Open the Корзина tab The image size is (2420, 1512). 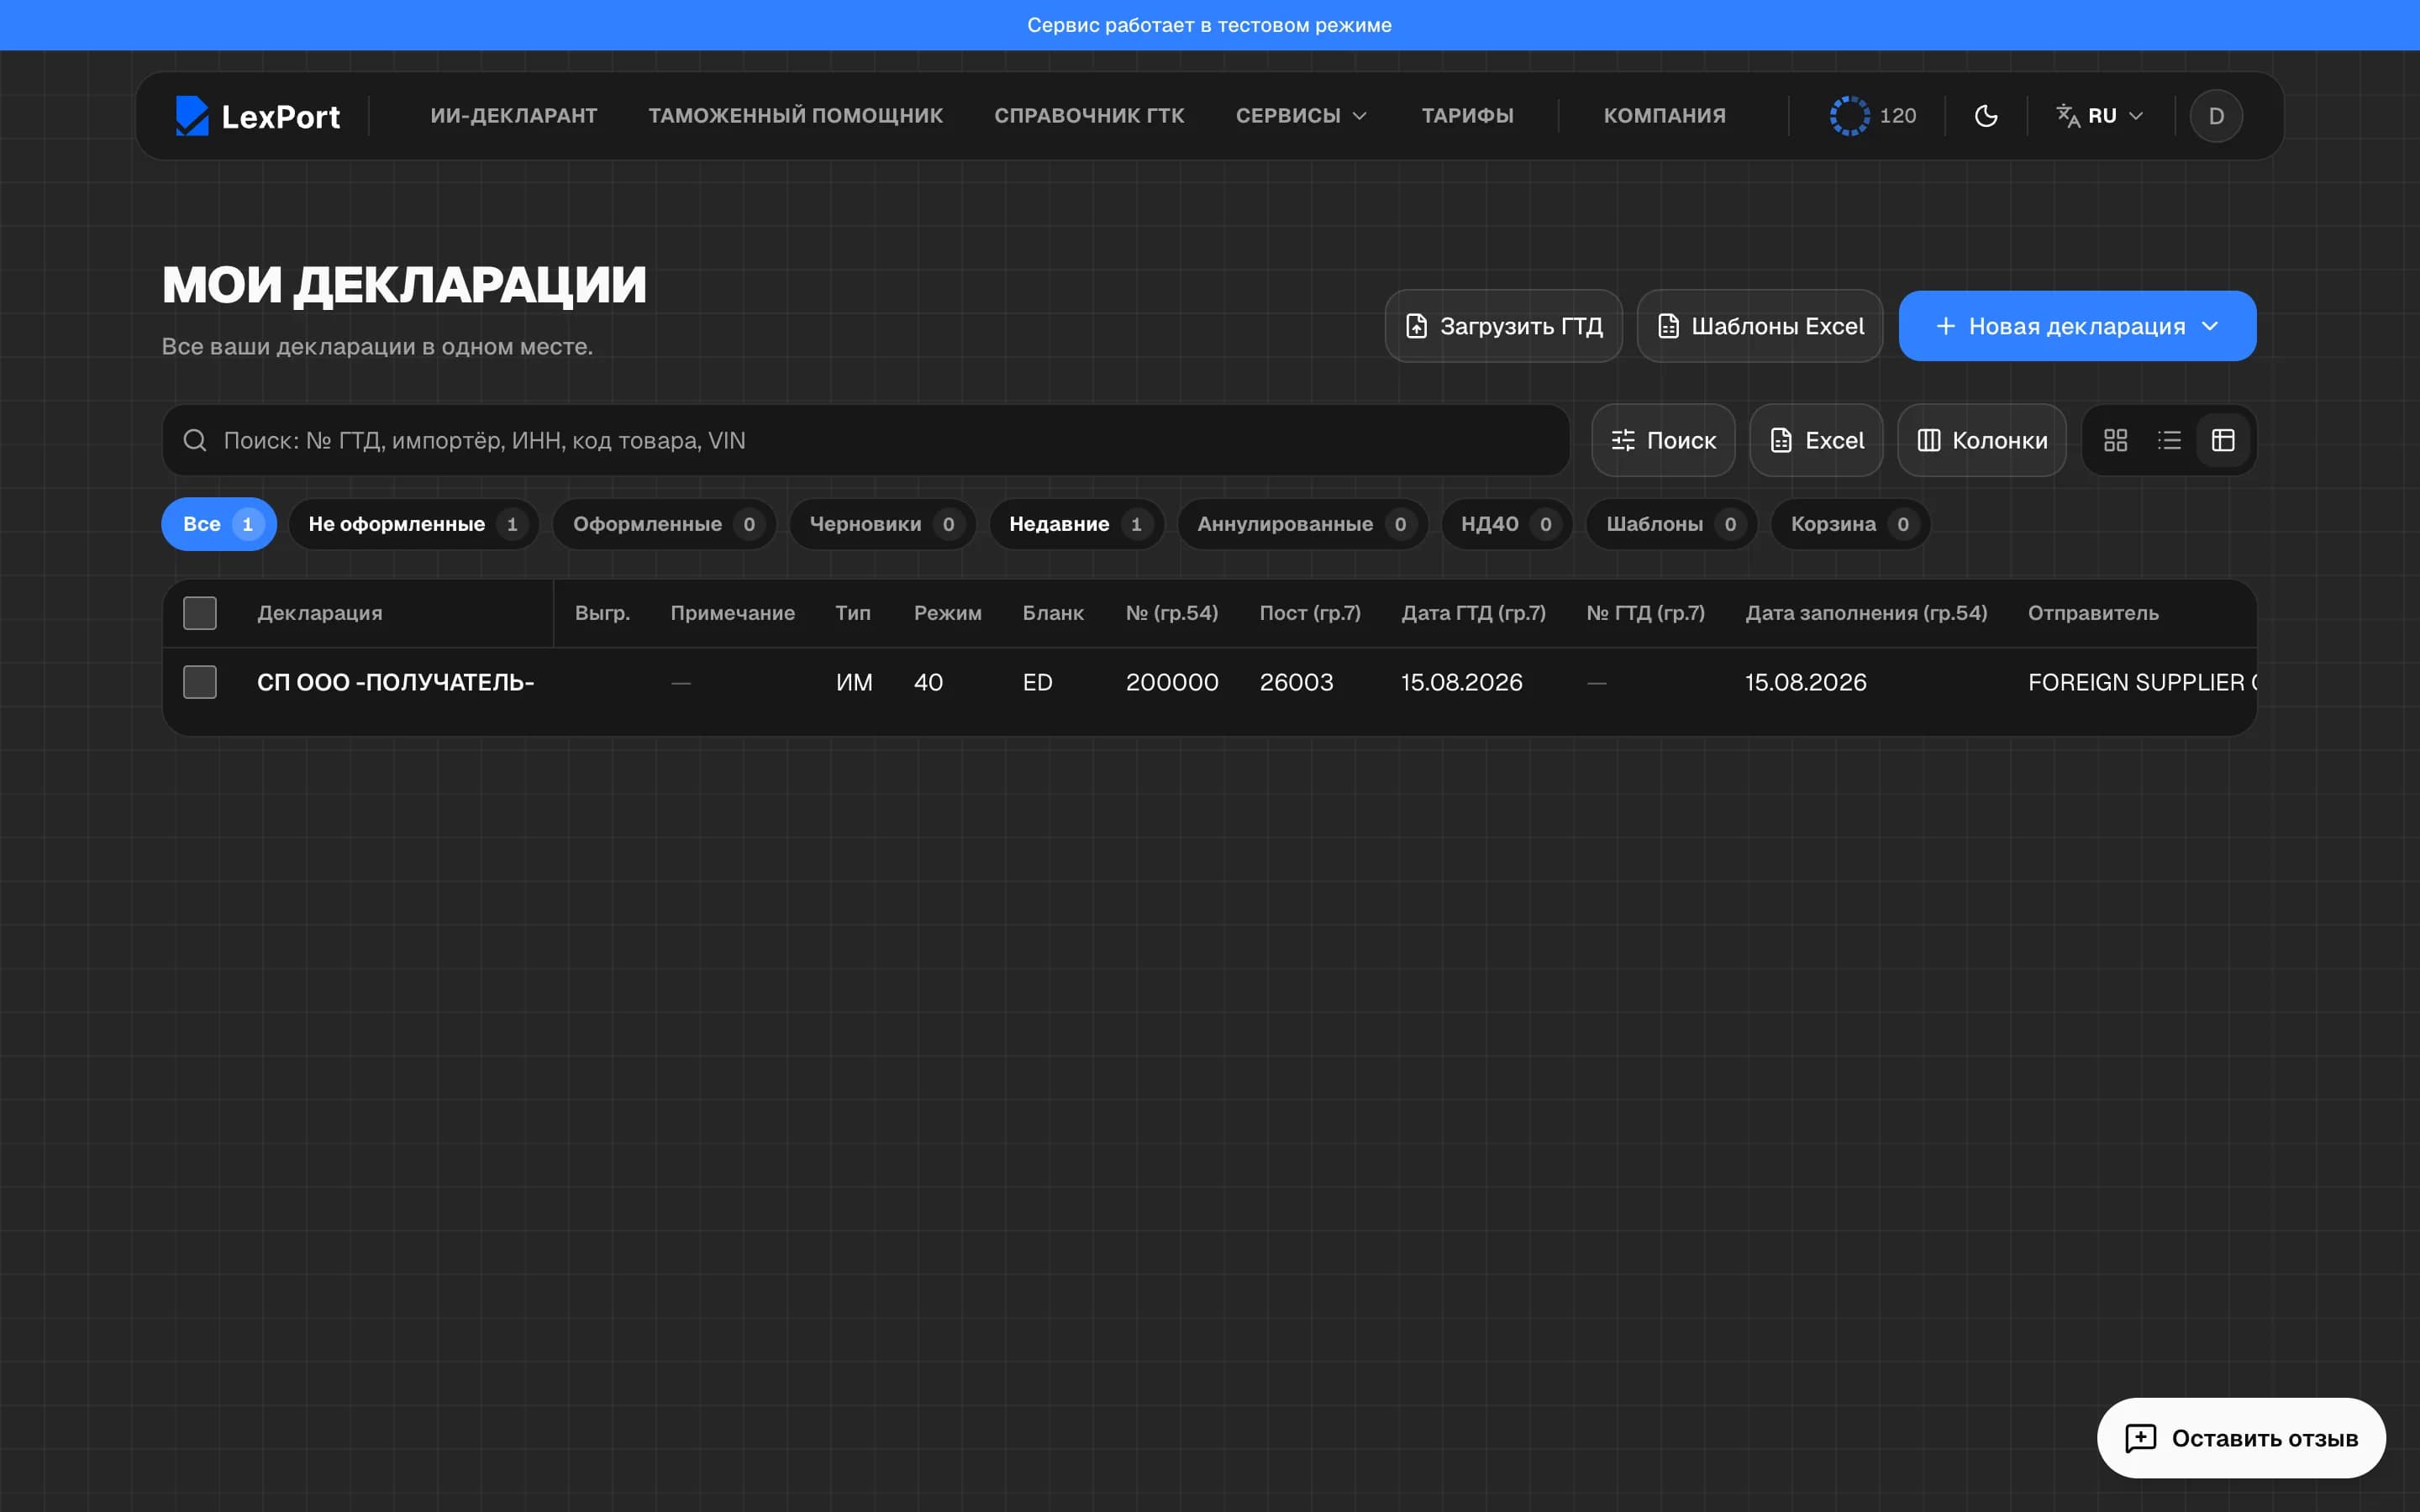pyautogui.click(x=1851, y=524)
